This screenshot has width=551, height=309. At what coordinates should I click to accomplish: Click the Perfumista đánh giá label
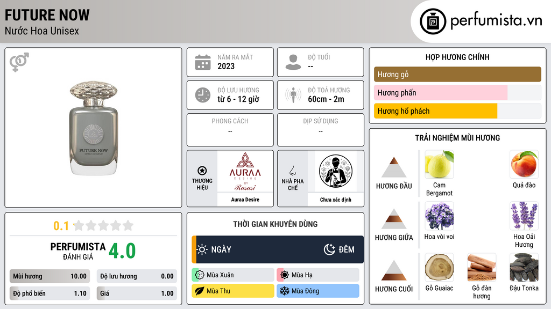tap(78, 251)
